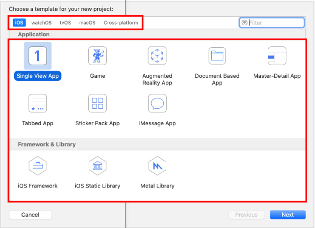Screen dimensions: 315x228
Task: Open the tvOS platform tab
Action: [65, 23]
